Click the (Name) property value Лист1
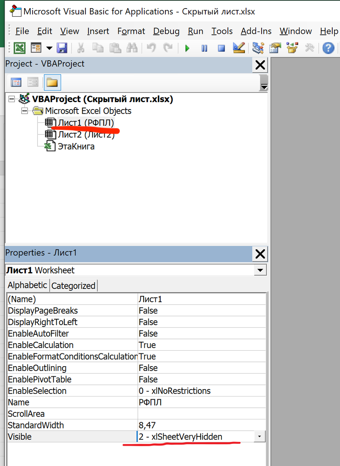The height and width of the screenshot is (466, 340). 201,299
